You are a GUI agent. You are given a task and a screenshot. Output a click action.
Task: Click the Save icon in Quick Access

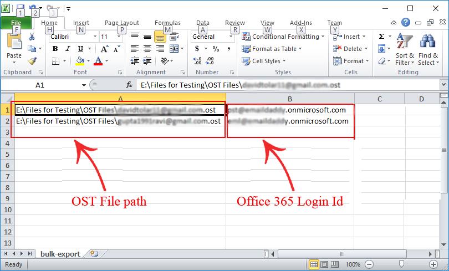point(20,8)
